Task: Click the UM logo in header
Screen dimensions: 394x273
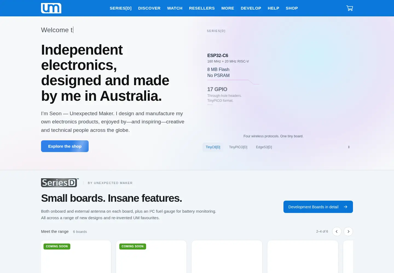Action: (51, 8)
